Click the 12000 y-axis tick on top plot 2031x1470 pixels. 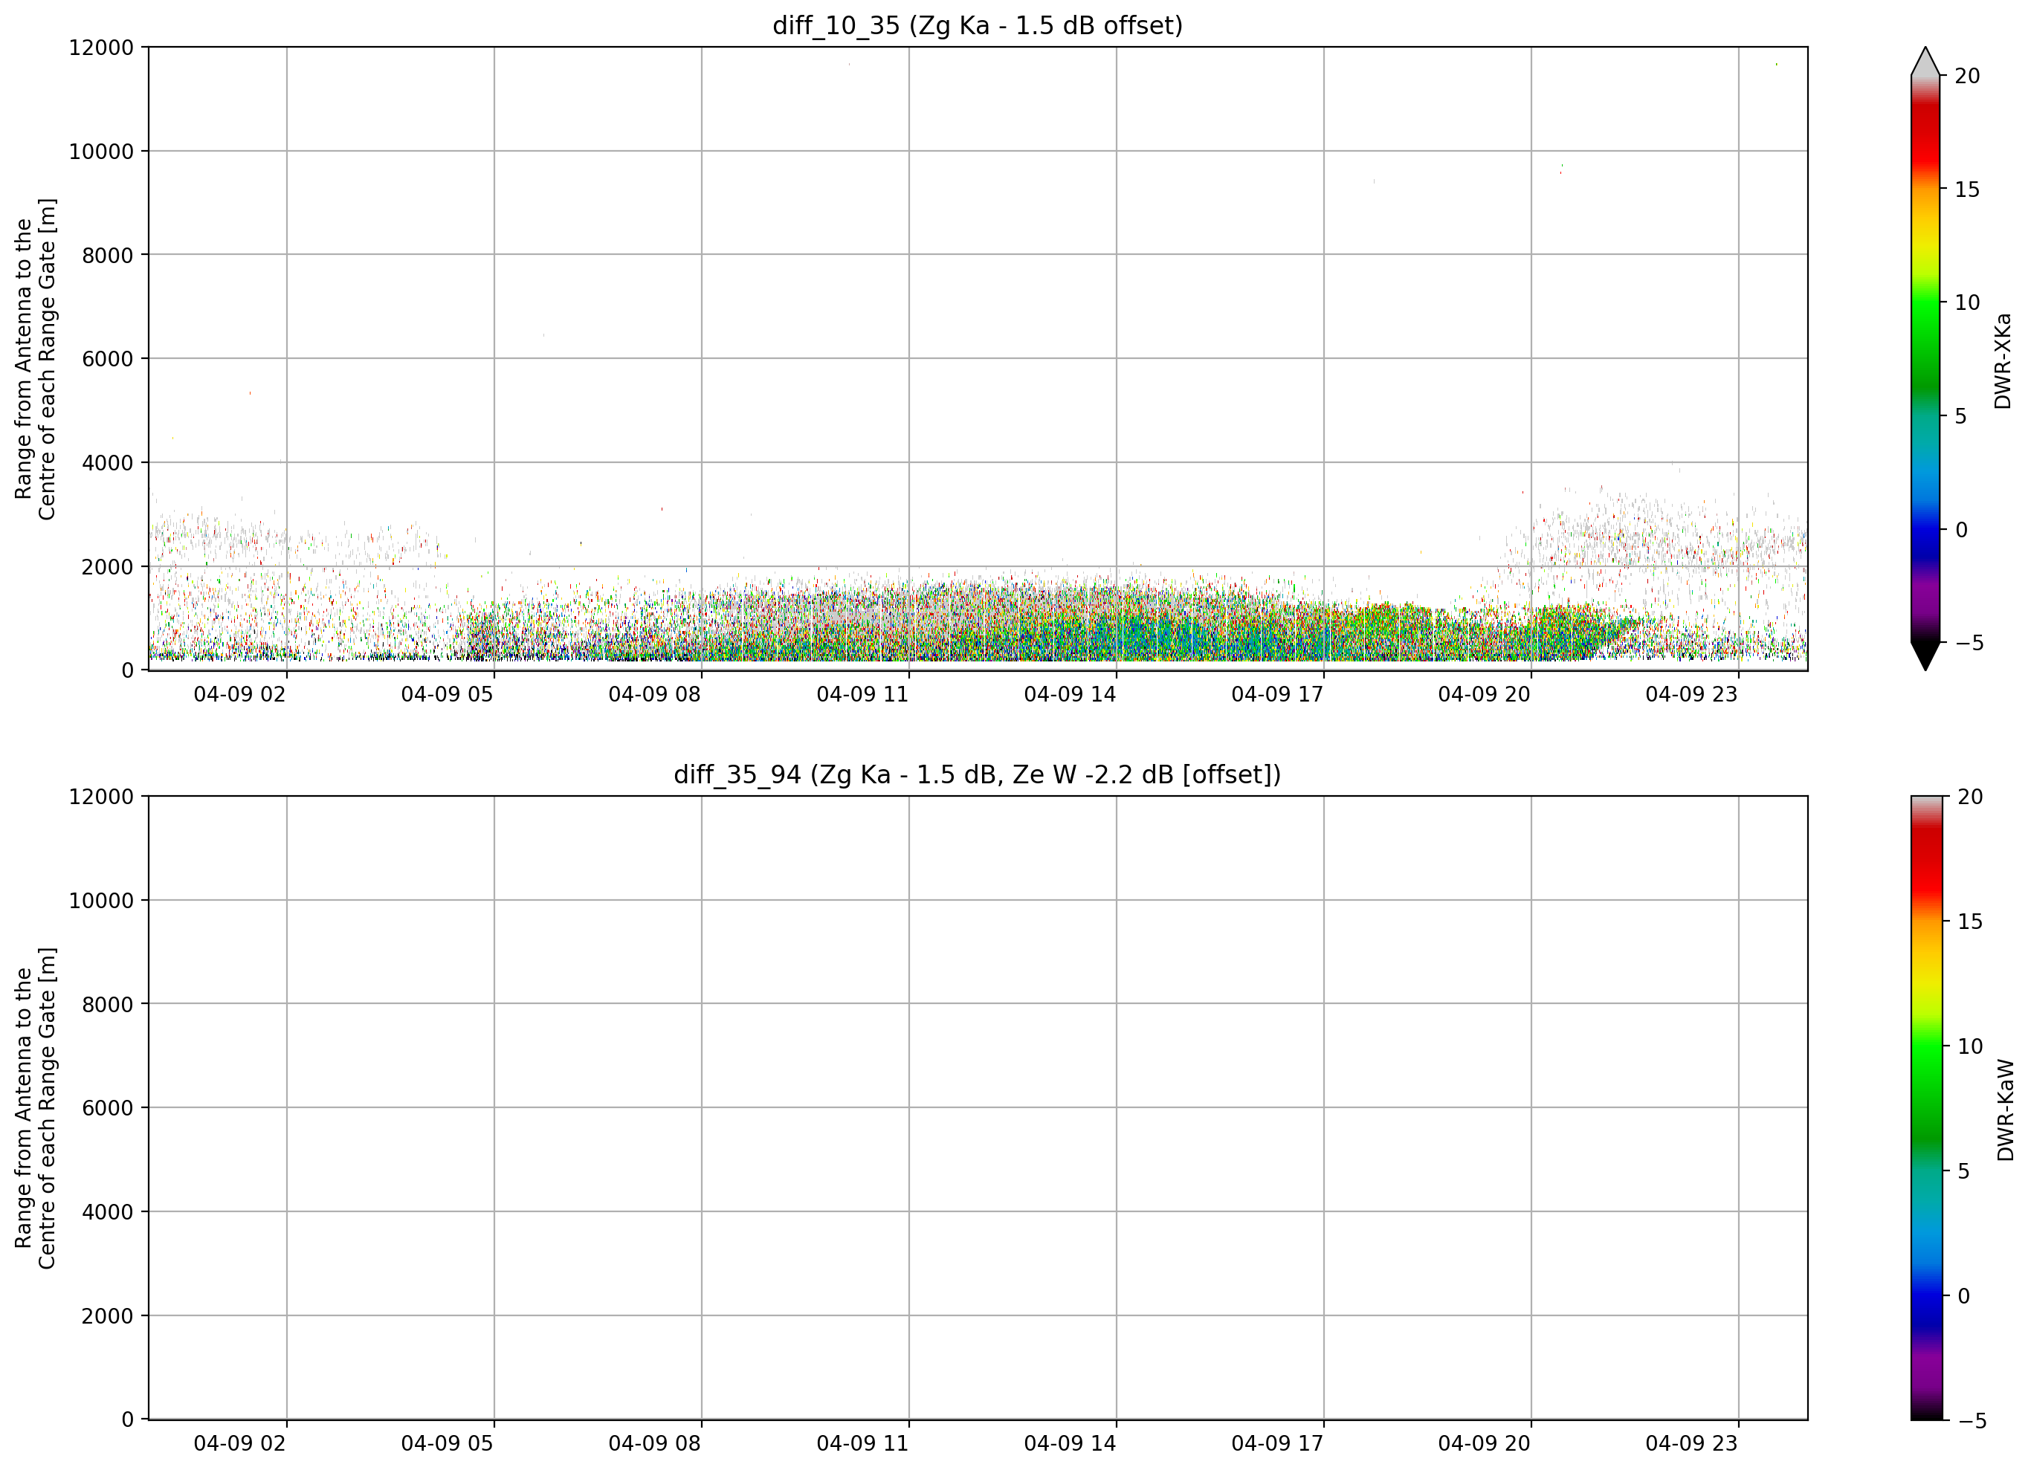[101, 48]
